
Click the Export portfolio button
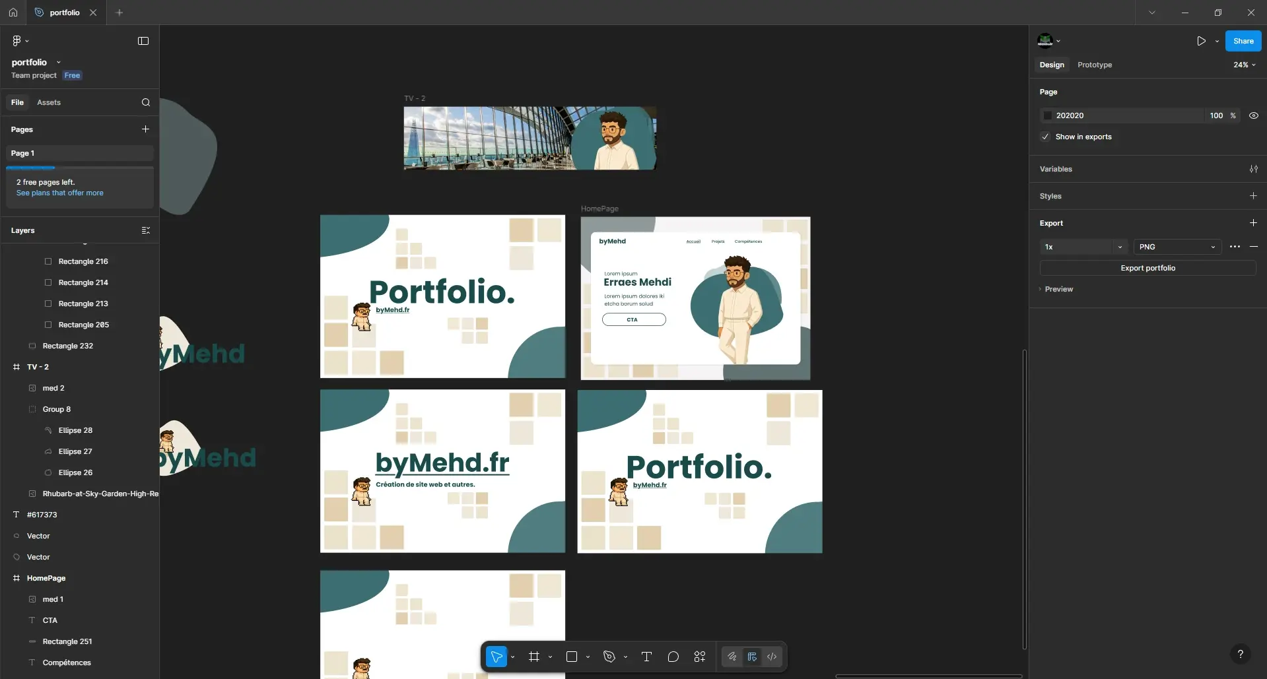(1147, 268)
